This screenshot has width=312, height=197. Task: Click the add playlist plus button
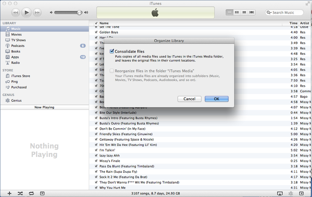[x=9, y=193]
